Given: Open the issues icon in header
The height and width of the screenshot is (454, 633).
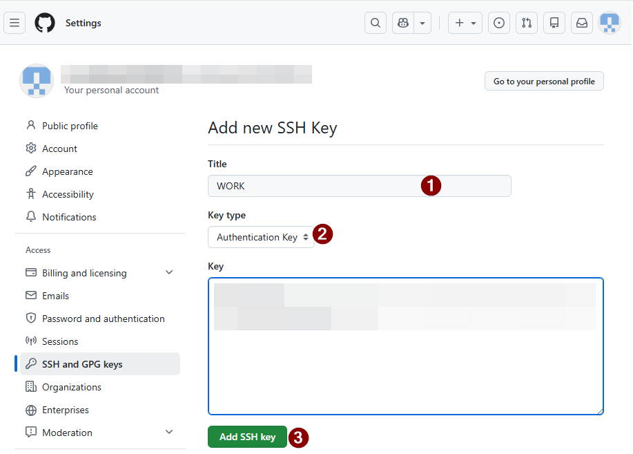Looking at the screenshot, I should tap(499, 23).
